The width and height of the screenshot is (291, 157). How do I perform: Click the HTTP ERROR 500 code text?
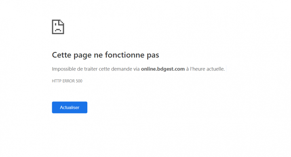tap(67, 81)
